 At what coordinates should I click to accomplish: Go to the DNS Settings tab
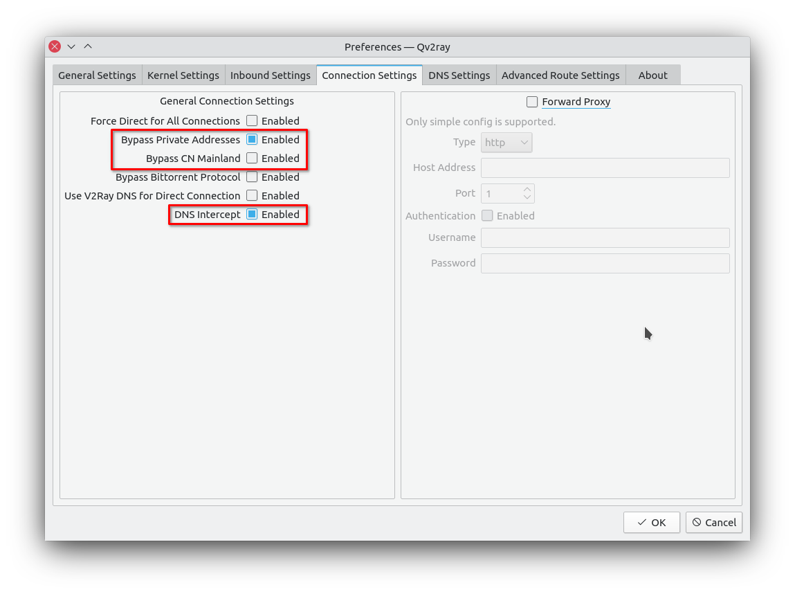(x=459, y=75)
